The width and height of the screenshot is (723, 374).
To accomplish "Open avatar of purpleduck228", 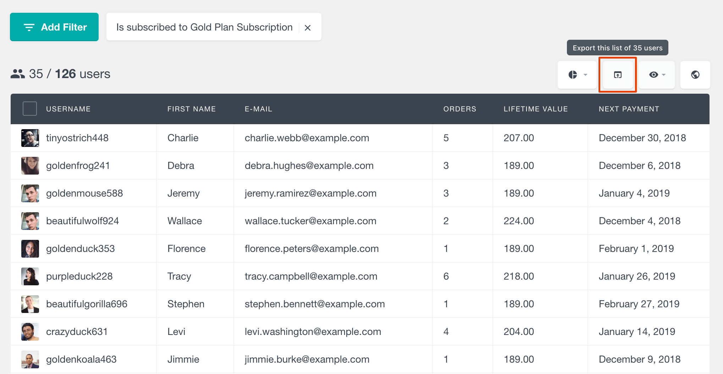I will [30, 276].
